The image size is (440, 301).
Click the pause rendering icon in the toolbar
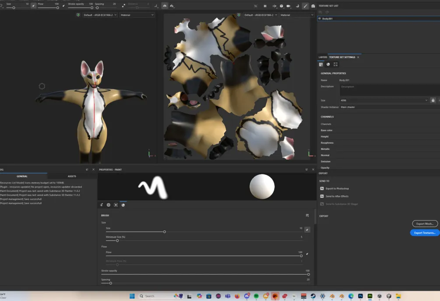pyautogui.click(x=265, y=6)
